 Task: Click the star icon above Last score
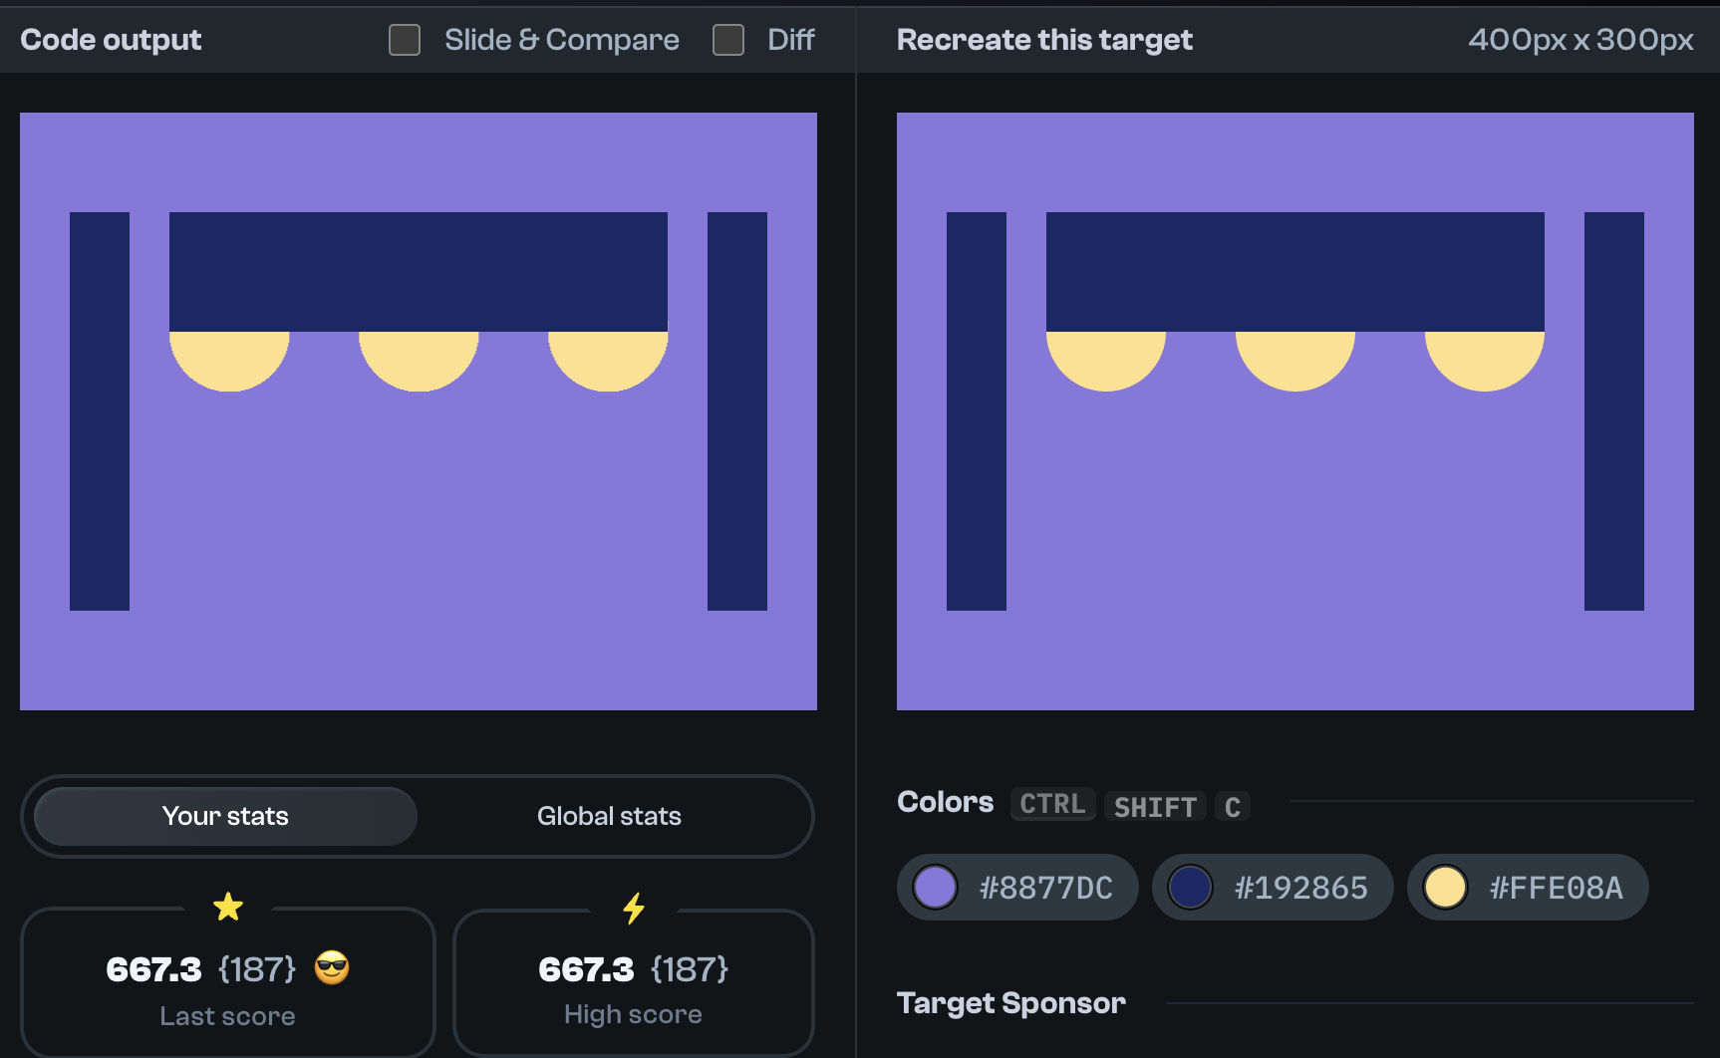coord(229,907)
